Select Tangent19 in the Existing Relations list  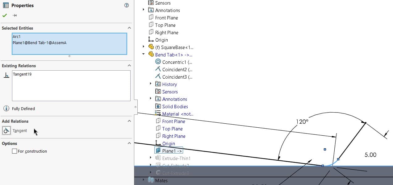[x=21, y=74]
